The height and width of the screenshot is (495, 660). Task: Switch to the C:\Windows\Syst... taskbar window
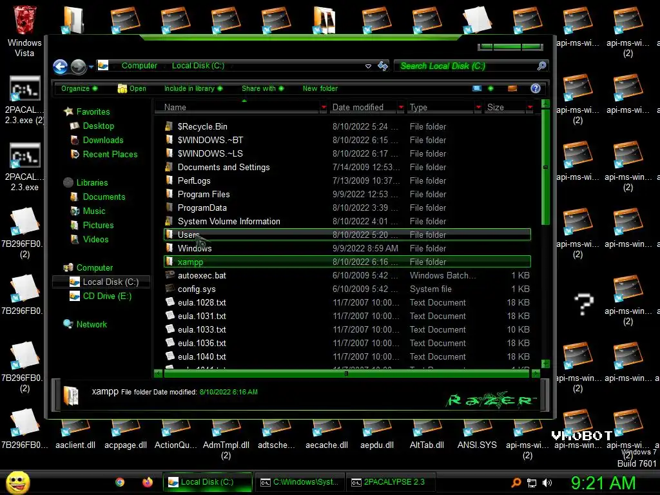[299, 482]
